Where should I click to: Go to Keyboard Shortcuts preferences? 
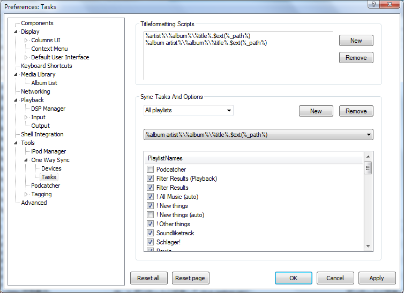pos(46,66)
